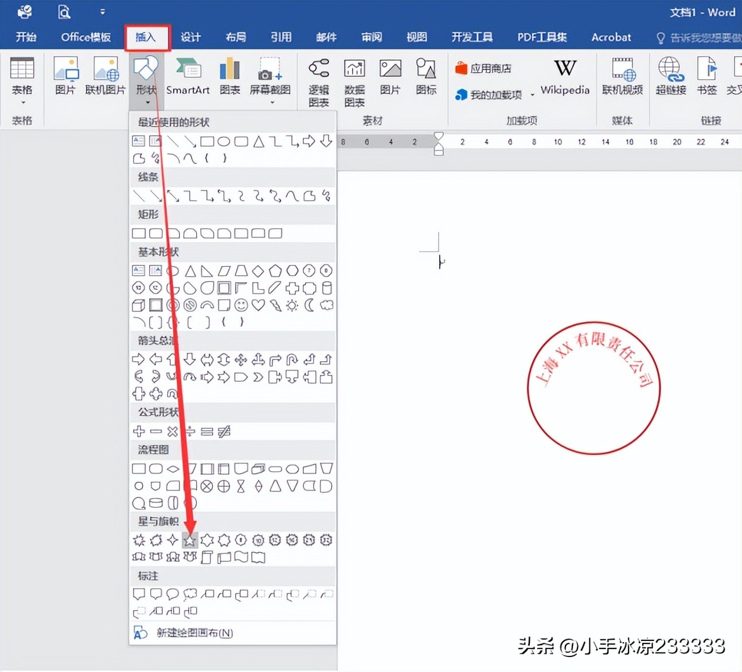Screen dimensions: 742x672
Task: Select the heart shape in basic shapes
Action: (257, 305)
